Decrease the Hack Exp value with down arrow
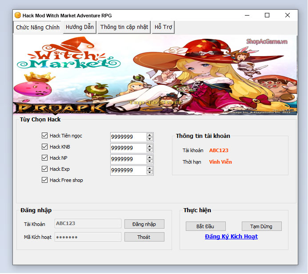This screenshot has width=308, height=274. 150,173
